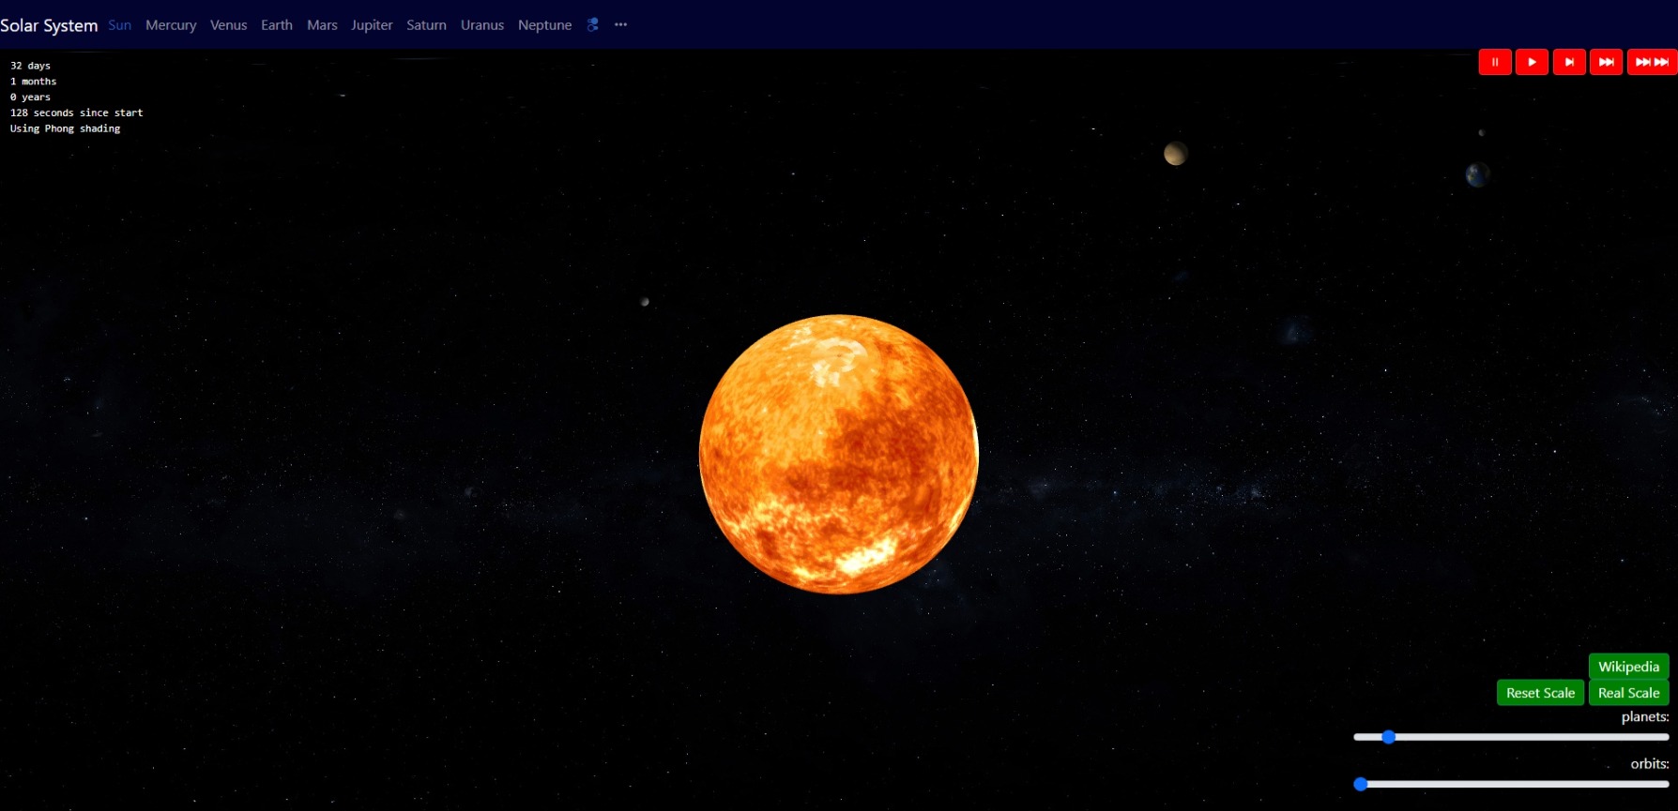Go to Neptune in the navigation bar

(x=544, y=25)
